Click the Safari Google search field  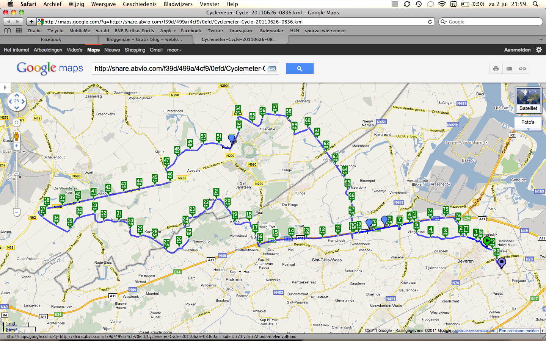pos(491,22)
